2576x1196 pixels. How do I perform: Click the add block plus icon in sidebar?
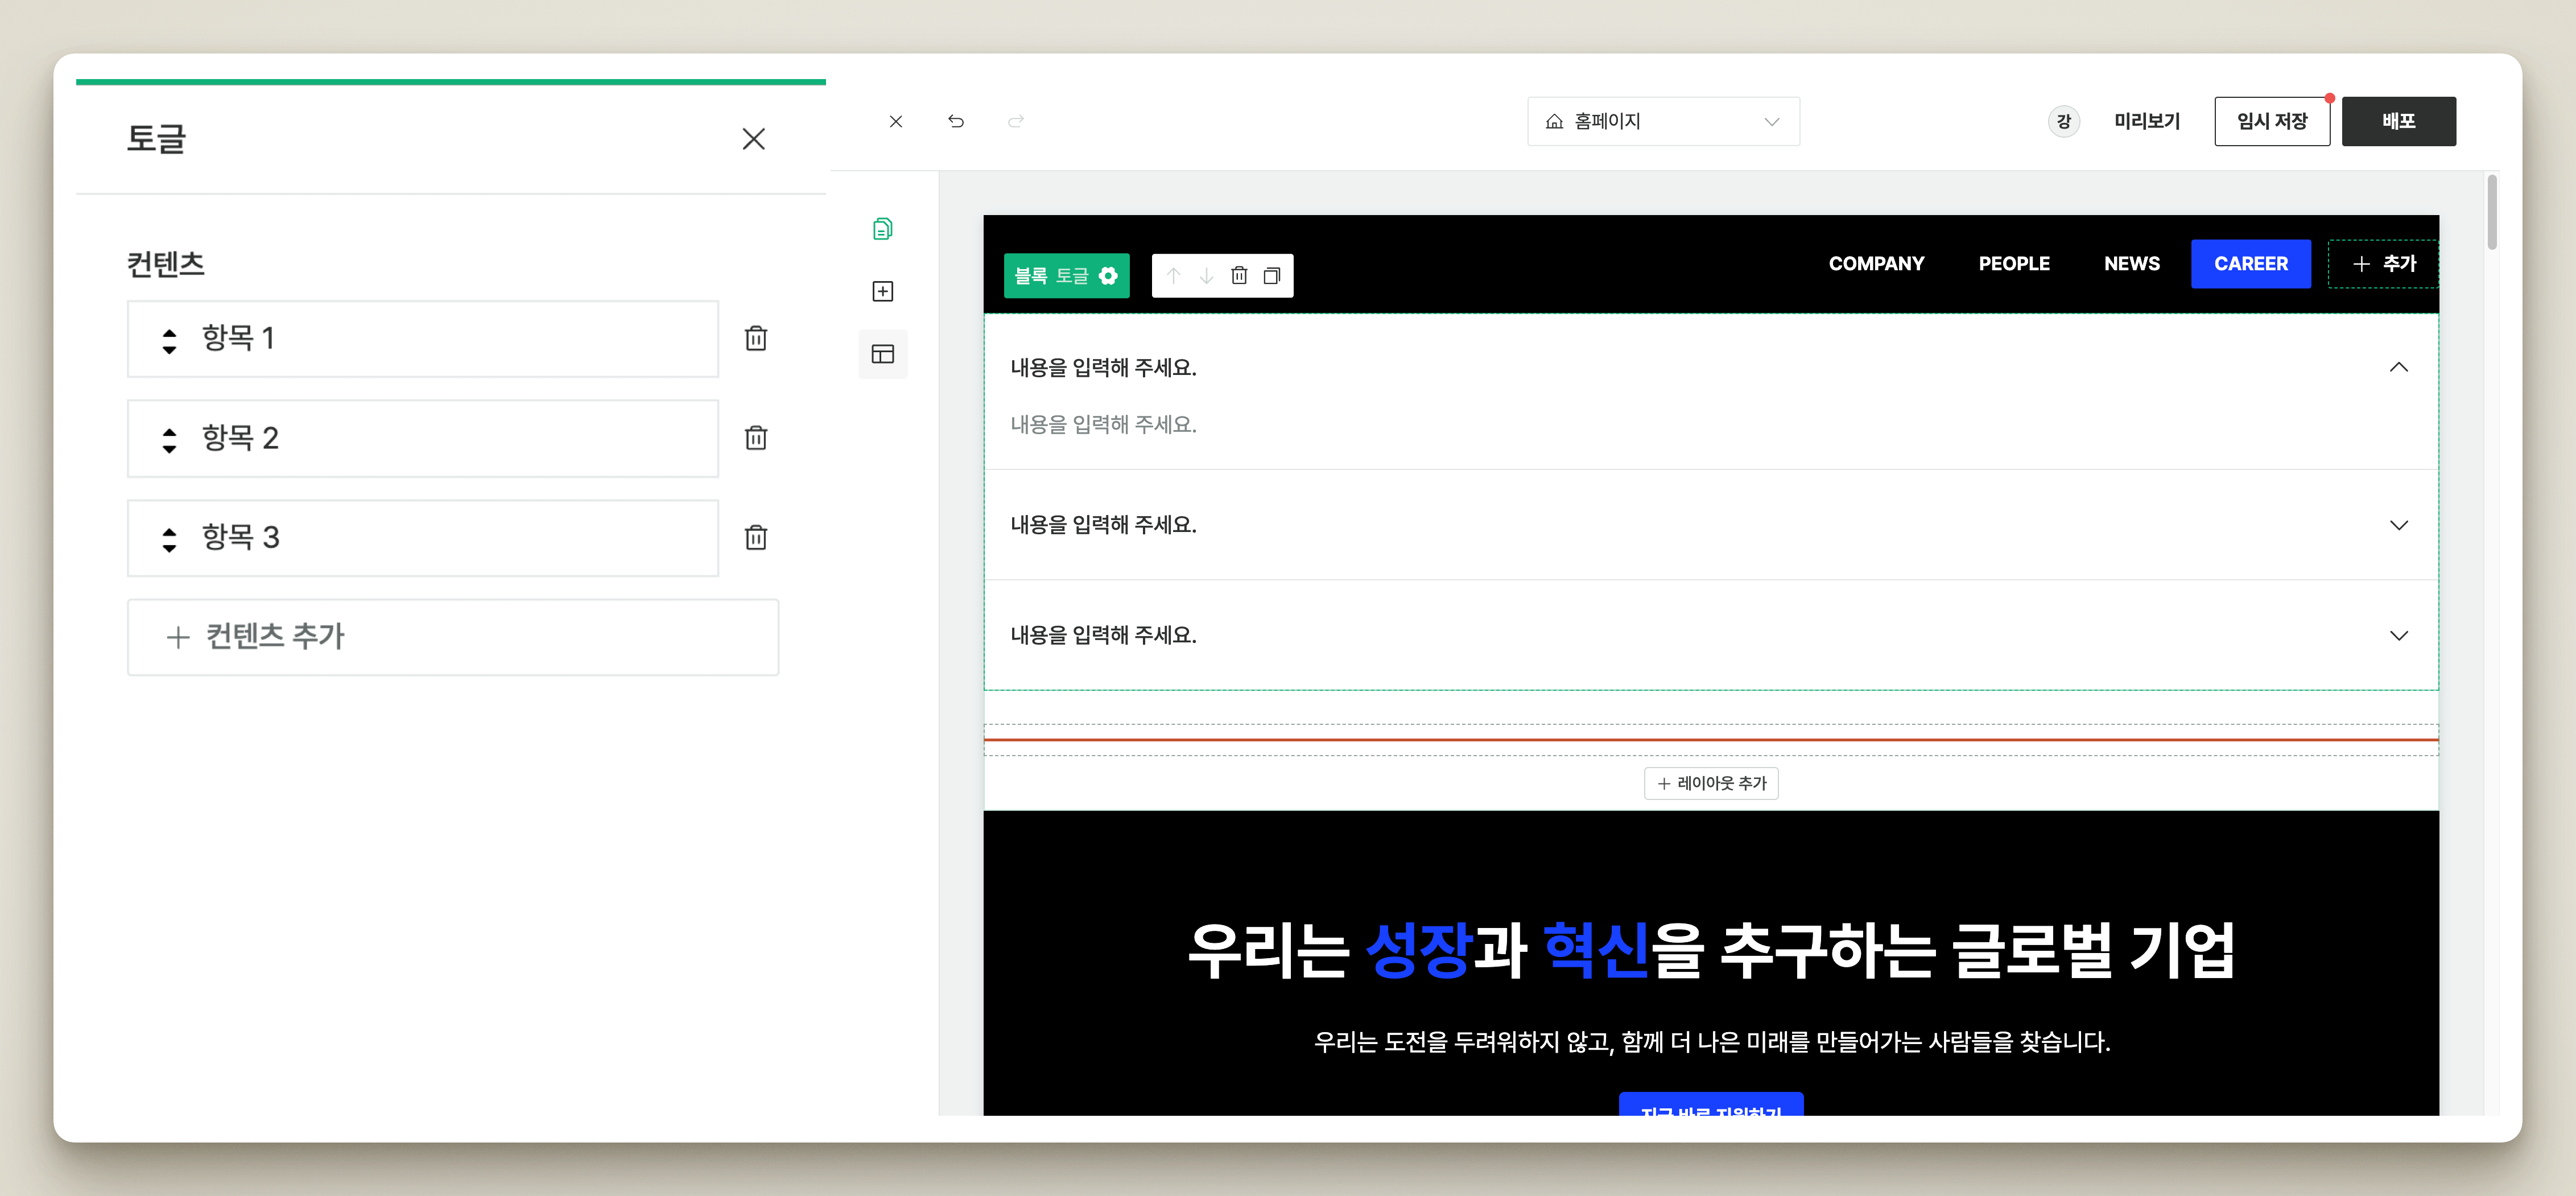point(883,292)
